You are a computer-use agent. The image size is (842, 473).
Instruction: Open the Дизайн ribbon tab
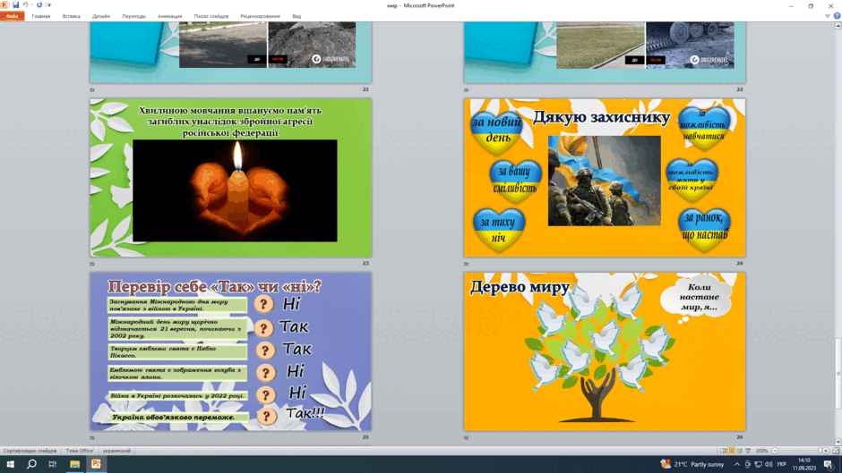coord(101,16)
